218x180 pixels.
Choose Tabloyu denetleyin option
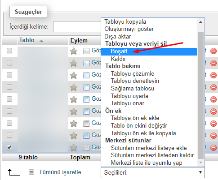149,81
